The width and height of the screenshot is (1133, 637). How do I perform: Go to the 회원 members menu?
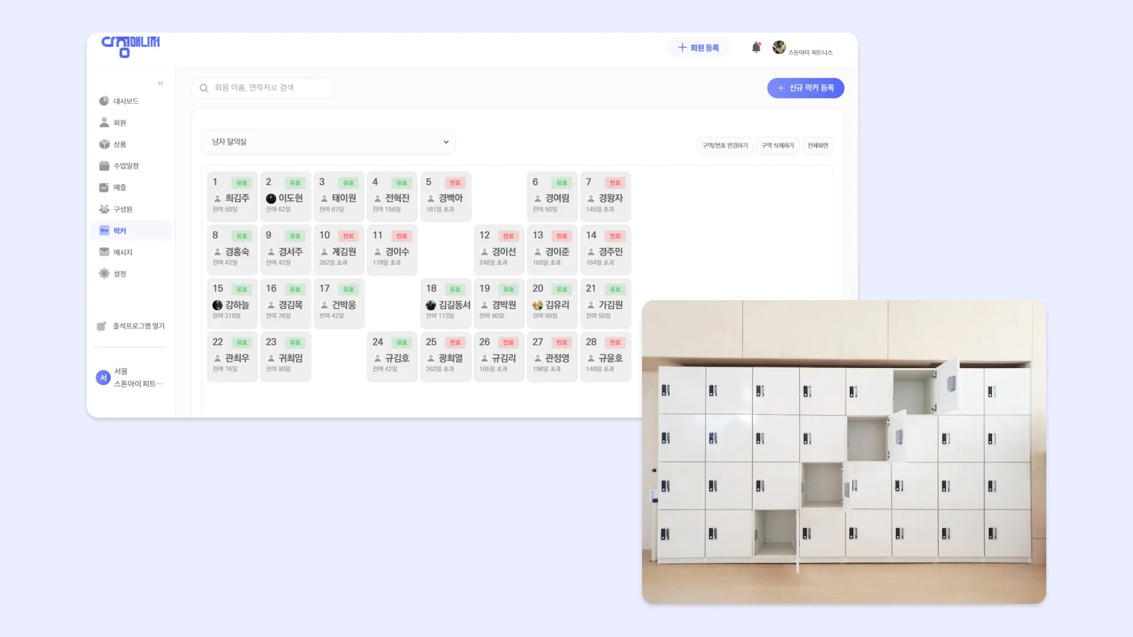coord(120,123)
